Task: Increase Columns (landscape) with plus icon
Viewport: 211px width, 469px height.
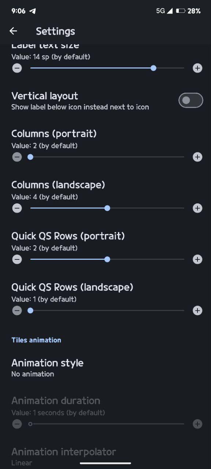Action: [x=197, y=208]
